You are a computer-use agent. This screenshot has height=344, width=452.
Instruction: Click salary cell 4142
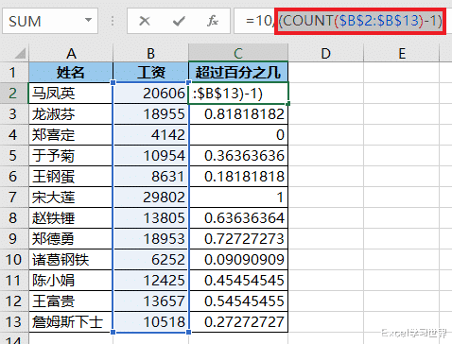[150, 135]
